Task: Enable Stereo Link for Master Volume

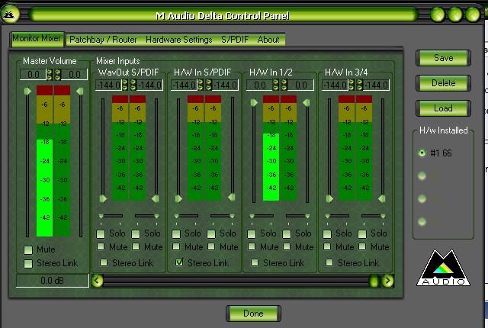Action: pyautogui.click(x=28, y=264)
